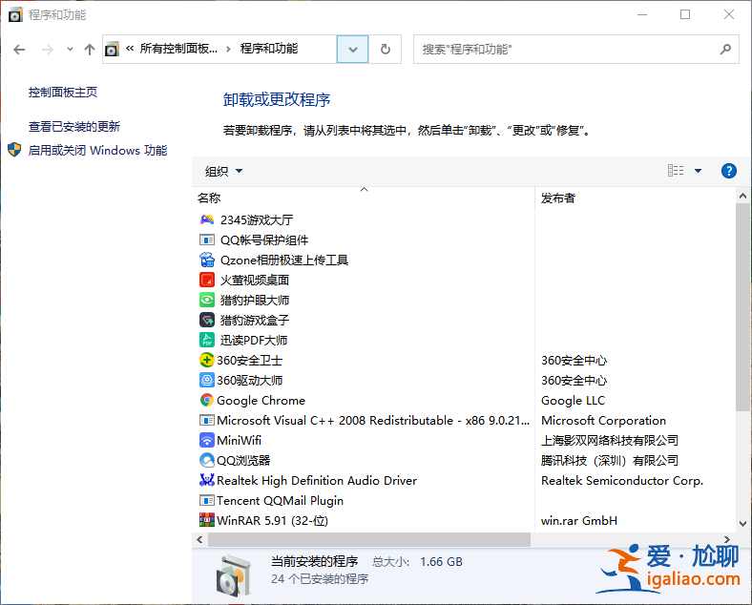Click the 程序和功能 breadcrumb
Screen dimensions: 752x605
(269, 49)
